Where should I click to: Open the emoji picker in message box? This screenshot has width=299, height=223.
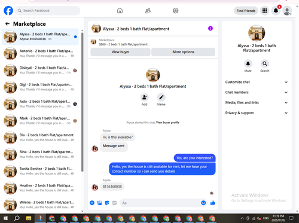point(203,203)
